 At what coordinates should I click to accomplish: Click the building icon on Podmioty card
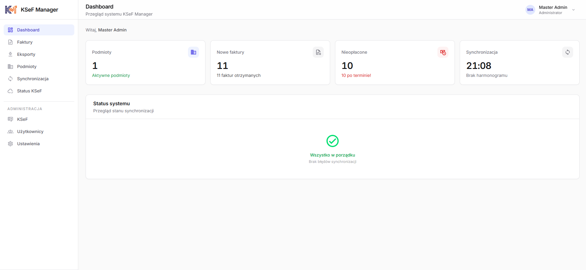click(193, 52)
